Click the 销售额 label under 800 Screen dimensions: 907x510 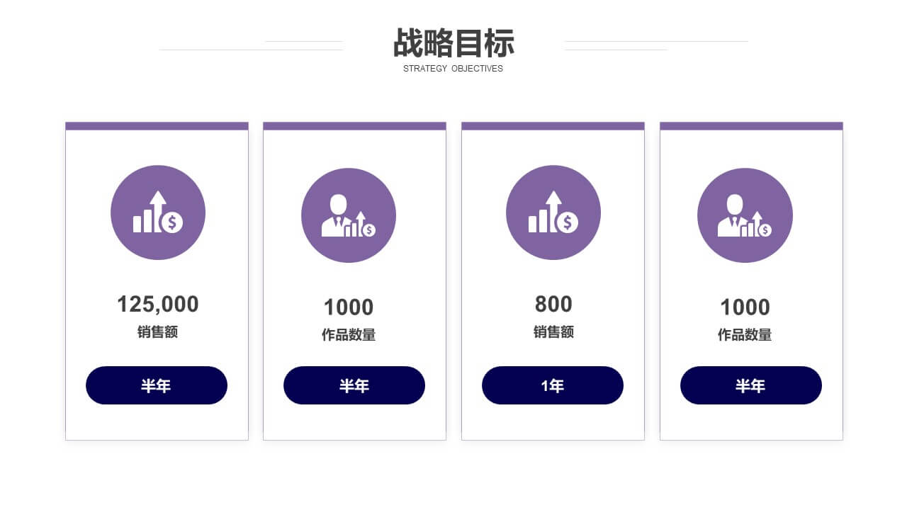[553, 332]
